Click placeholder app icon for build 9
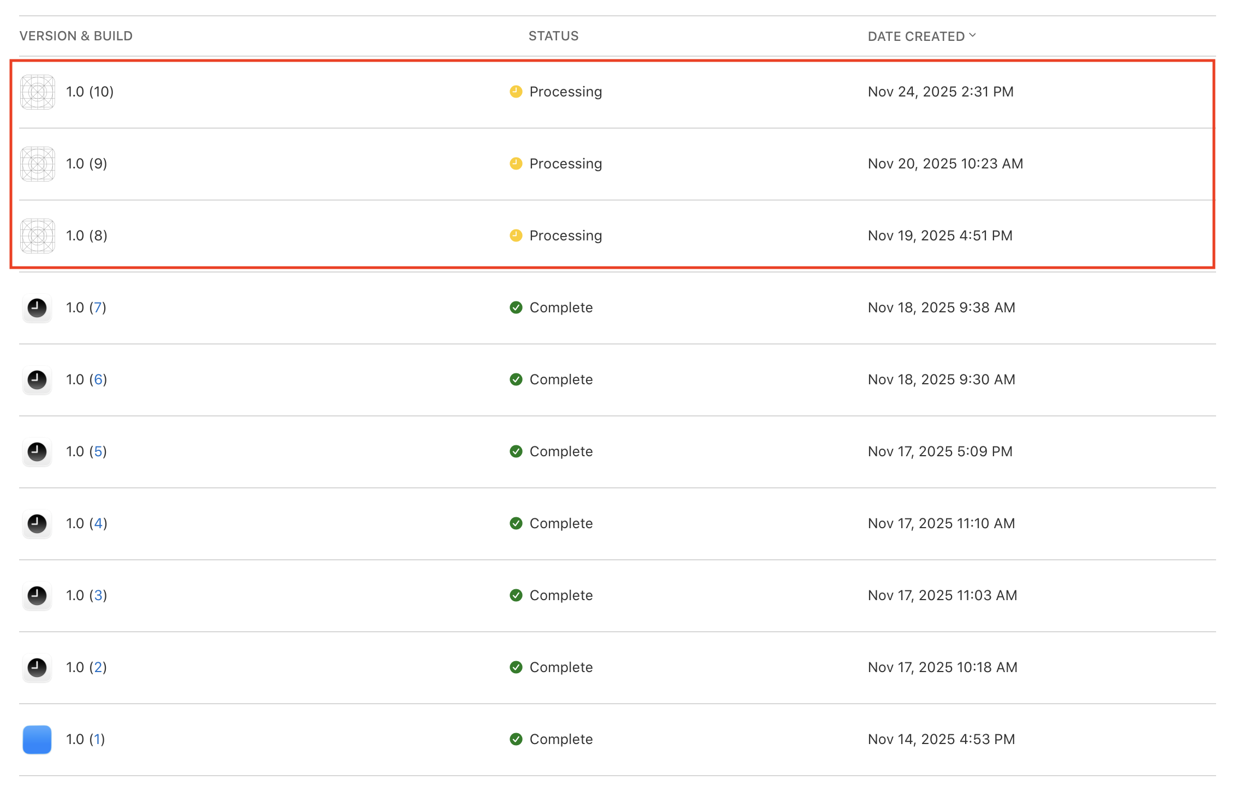This screenshot has width=1233, height=798. pos(37,164)
